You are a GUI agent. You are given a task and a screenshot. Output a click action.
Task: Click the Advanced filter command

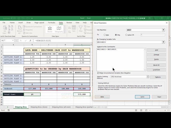pos(88,33)
